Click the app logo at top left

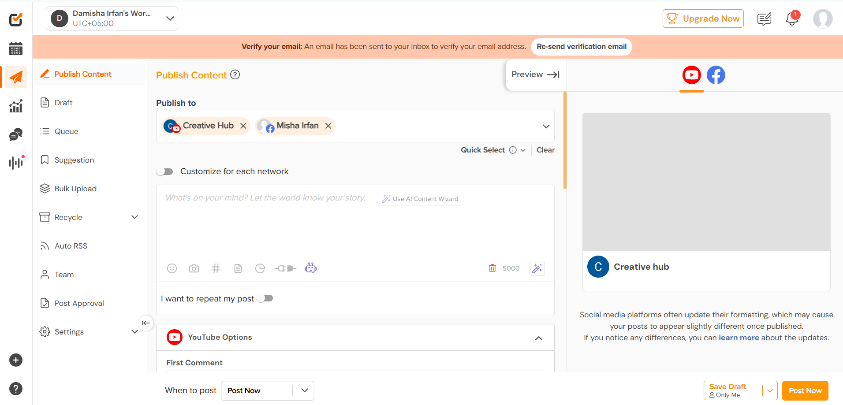[x=16, y=19]
